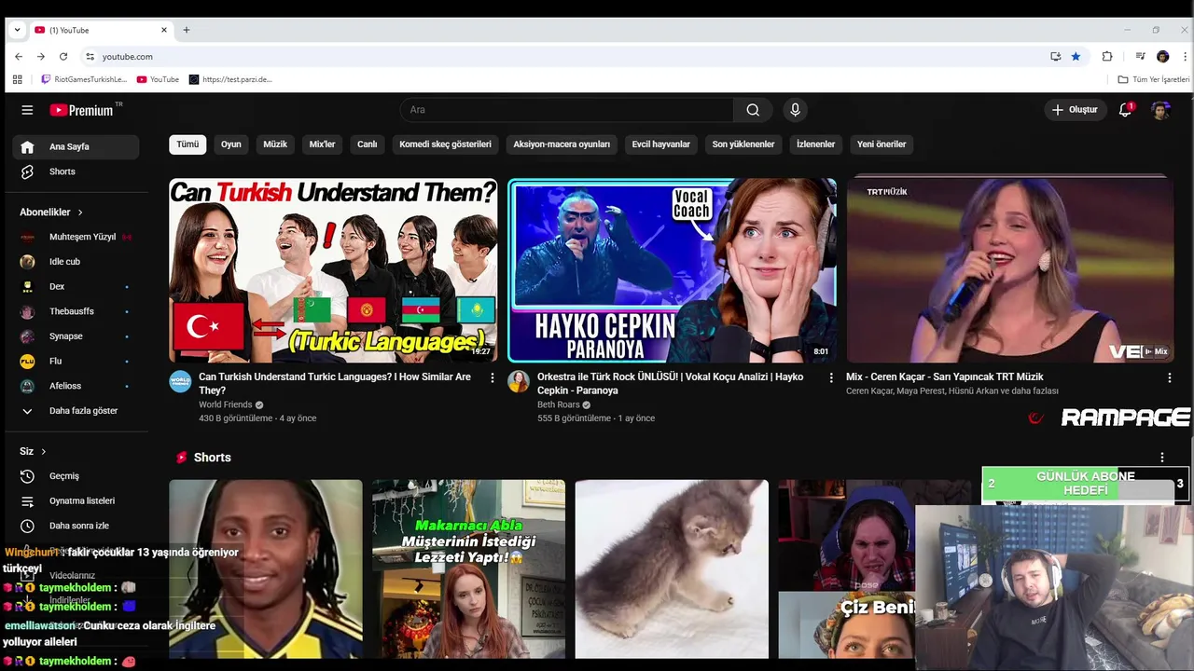The height and width of the screenshot is (671, 1194).
Task: Open a new browser tab
Action: pyautogui.click(x=187, y=30)
